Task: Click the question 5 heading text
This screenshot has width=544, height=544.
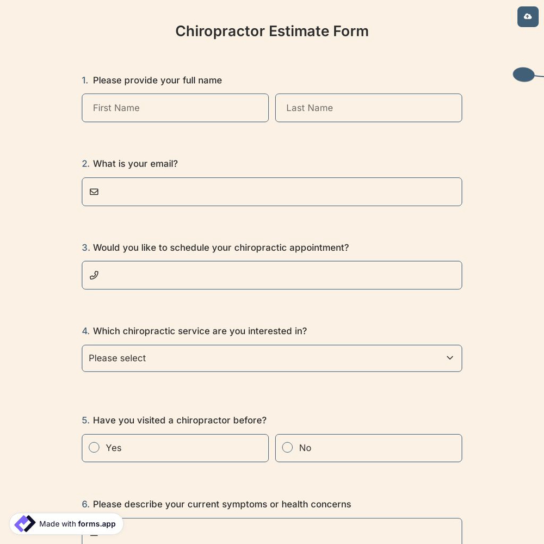Action: [x=180, y=420]
